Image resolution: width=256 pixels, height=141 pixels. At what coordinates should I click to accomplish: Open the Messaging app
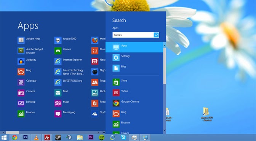click(65, 114)
